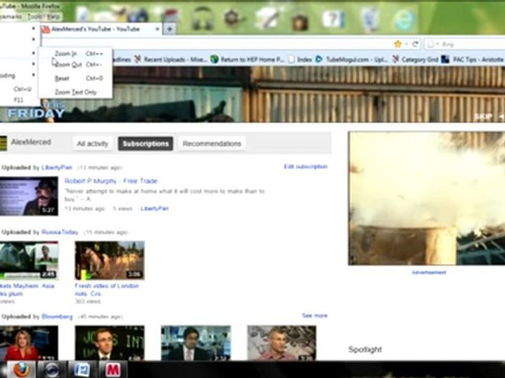505x378 pixels.
Task: Open LibertyPen link below the video description
Action: tap(155, 208)
